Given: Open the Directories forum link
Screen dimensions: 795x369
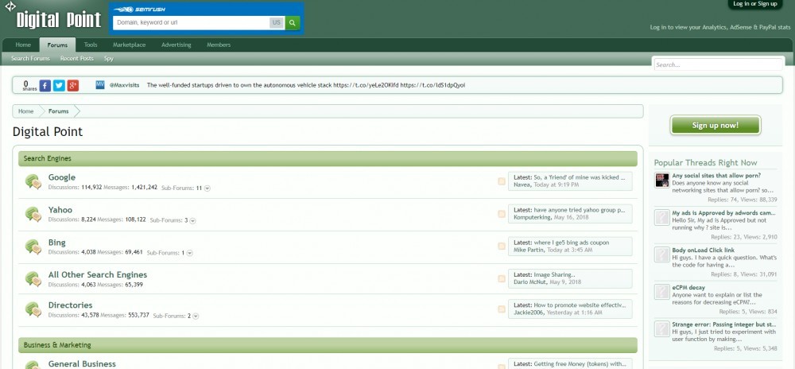Looking at the screenshot, I should (x=71, y=305).
